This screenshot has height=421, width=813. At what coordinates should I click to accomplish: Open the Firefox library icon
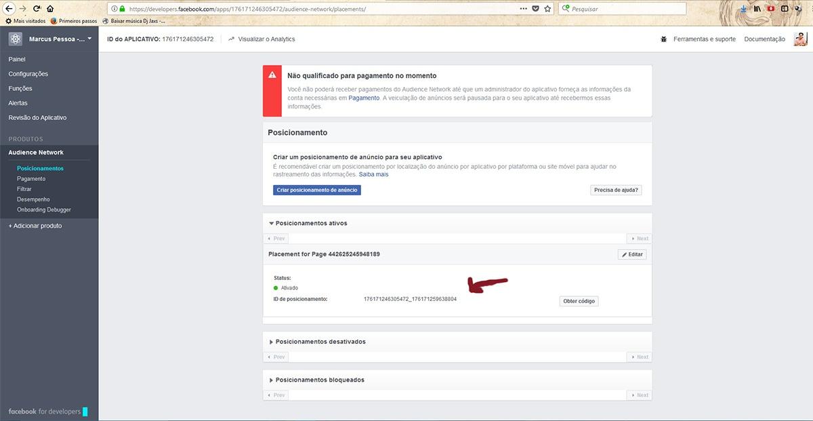pyautogui.click(x=757, y=9)
